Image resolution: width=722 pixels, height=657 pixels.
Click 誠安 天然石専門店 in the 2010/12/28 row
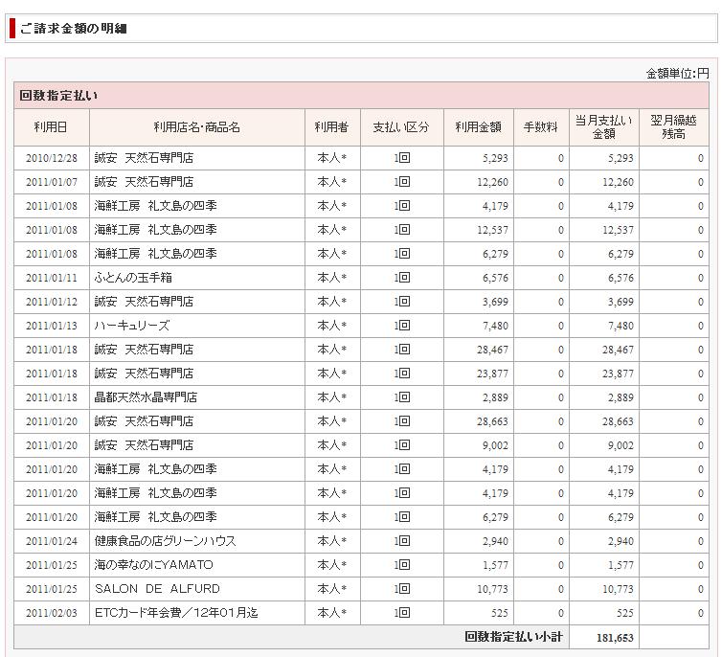pos(144,158)
